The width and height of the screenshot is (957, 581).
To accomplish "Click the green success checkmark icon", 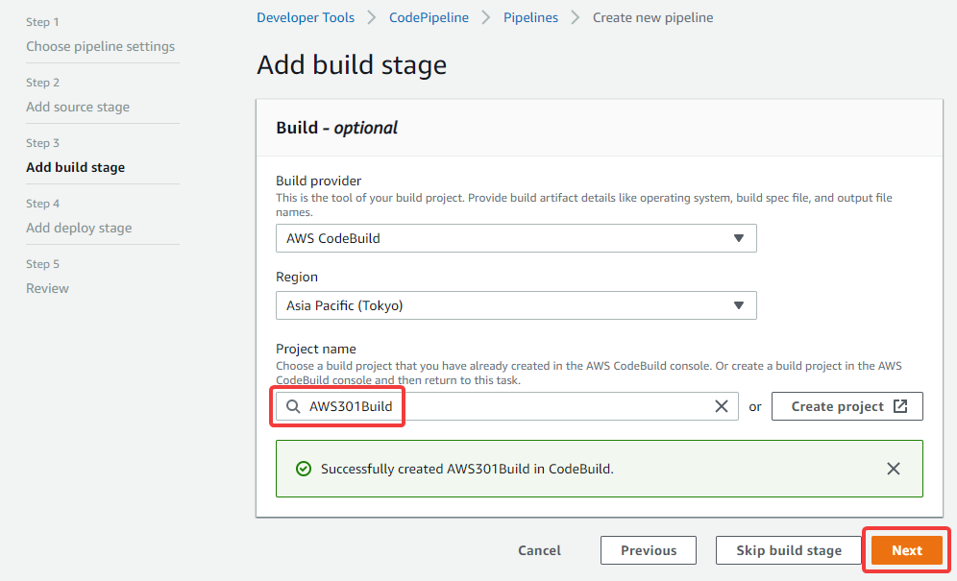I will (304, 469).
